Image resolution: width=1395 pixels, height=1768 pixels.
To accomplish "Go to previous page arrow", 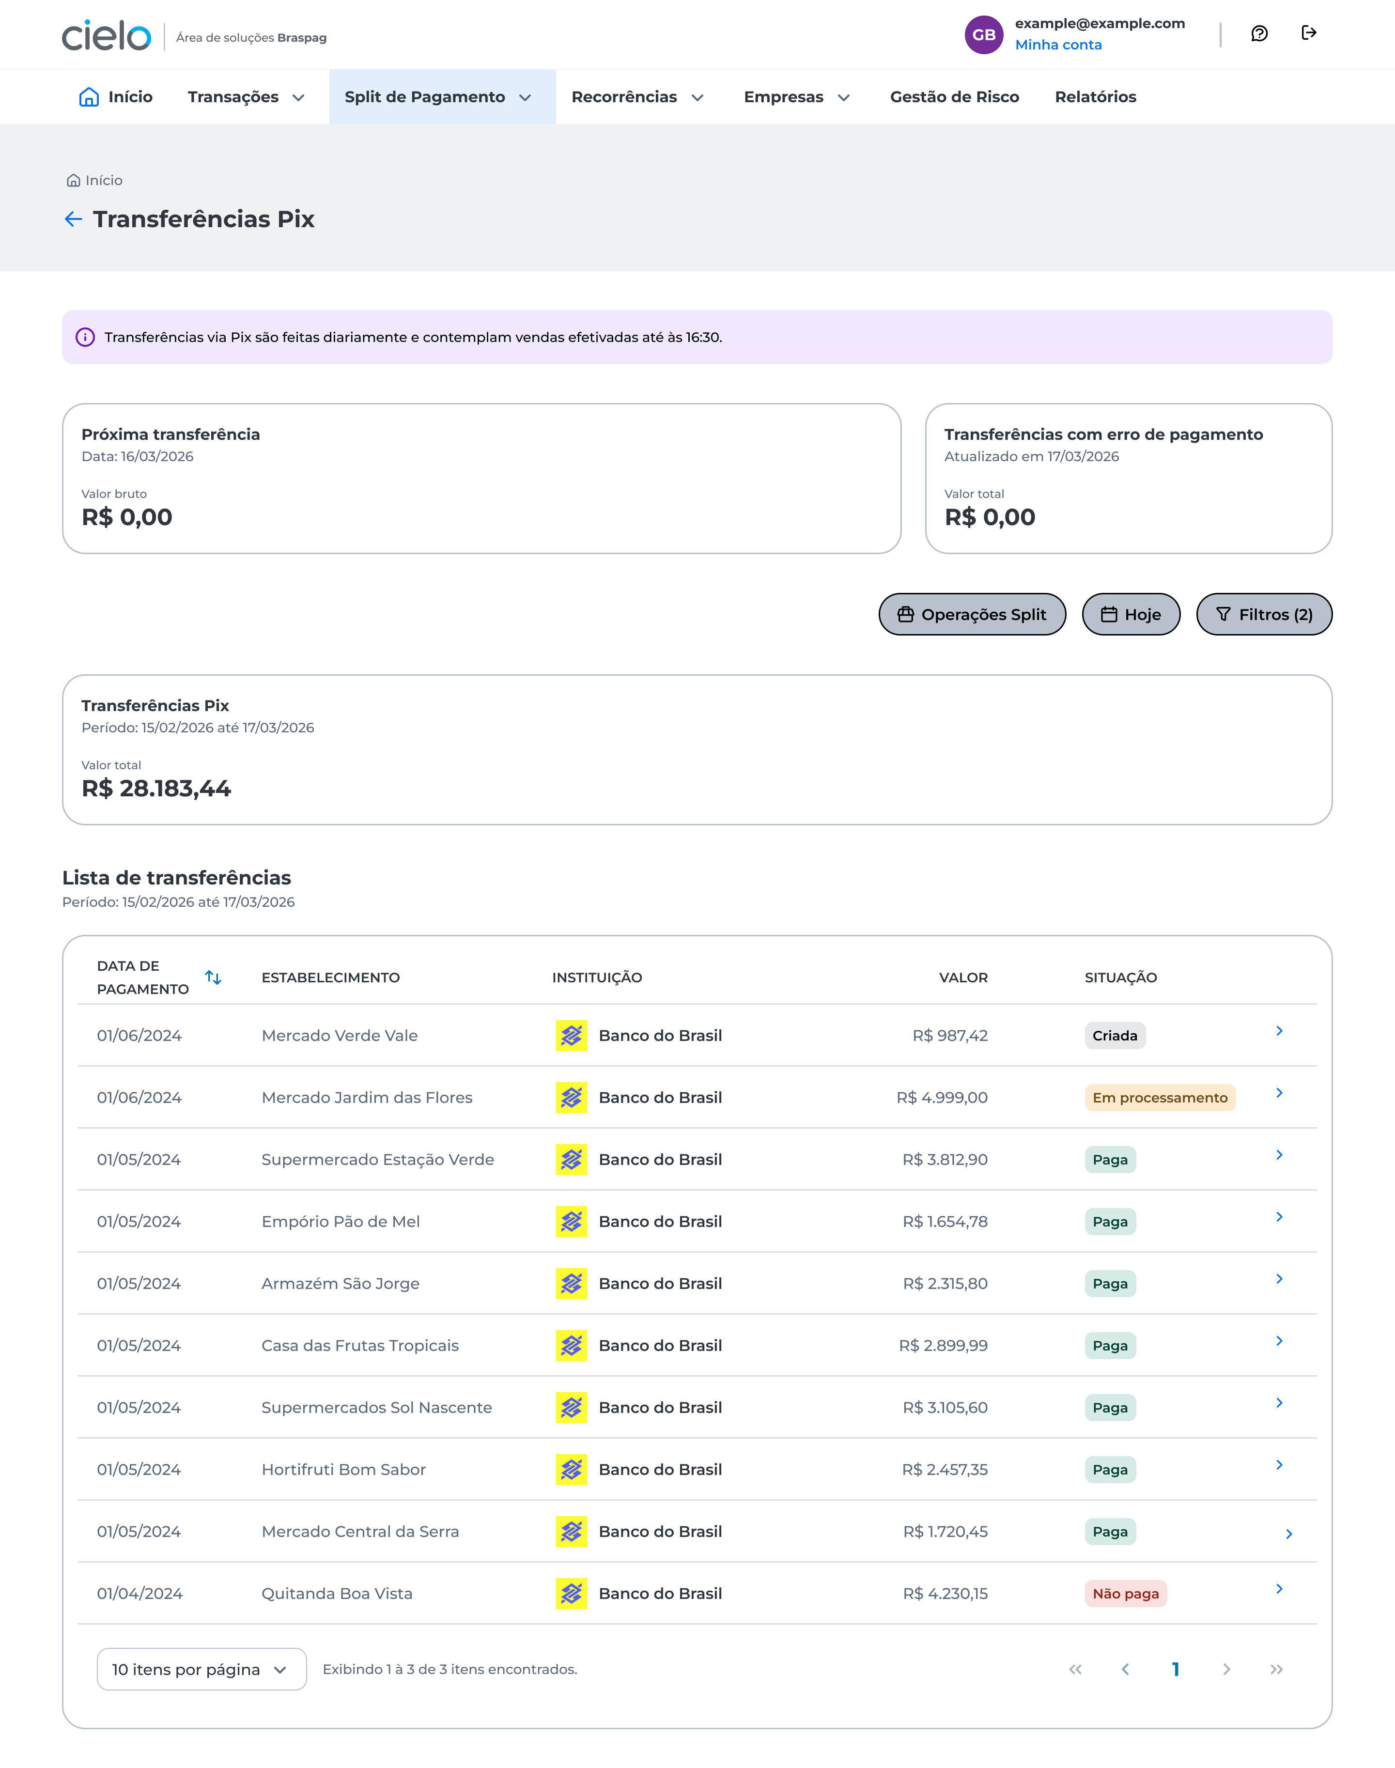I will pos(1126,1669).
